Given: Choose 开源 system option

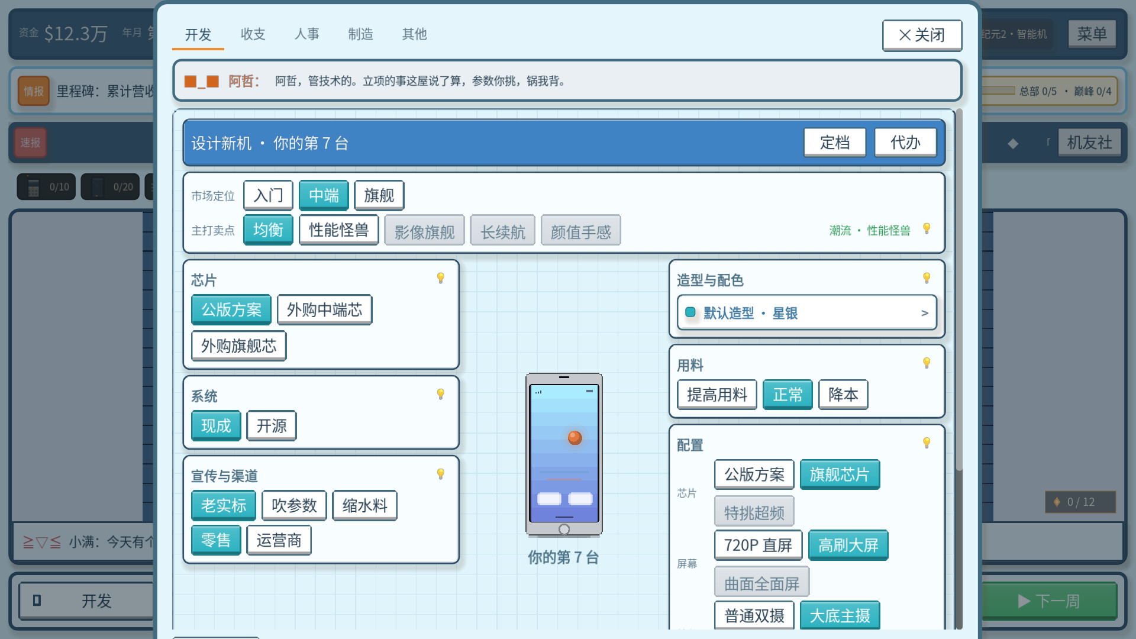Looking at the screenshot, I should [272, 425].
